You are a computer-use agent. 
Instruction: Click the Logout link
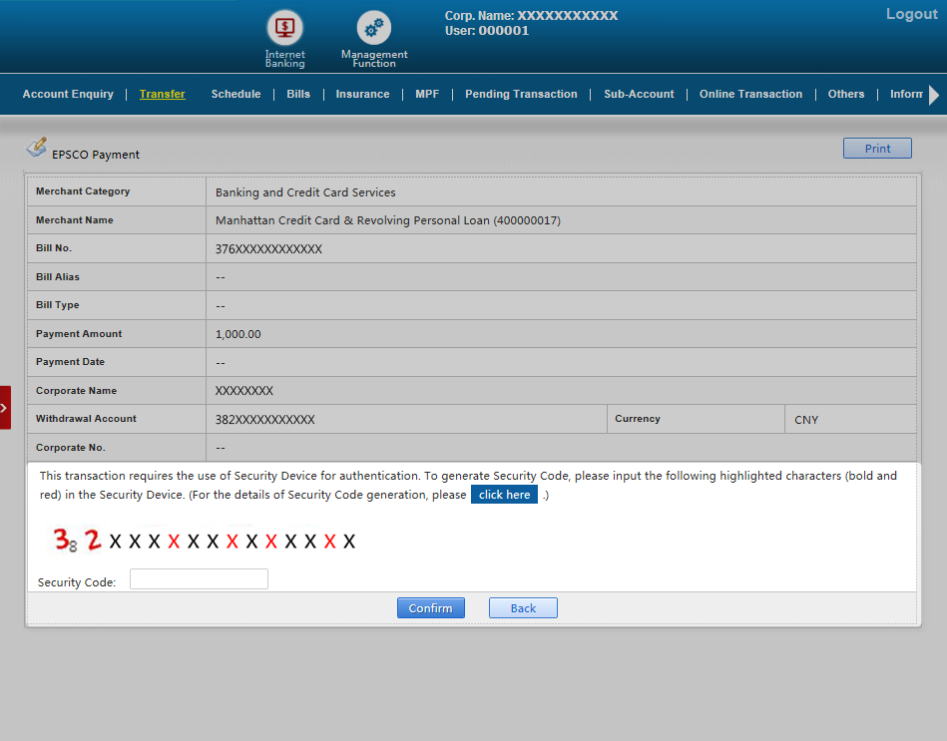tap(911, 14)
